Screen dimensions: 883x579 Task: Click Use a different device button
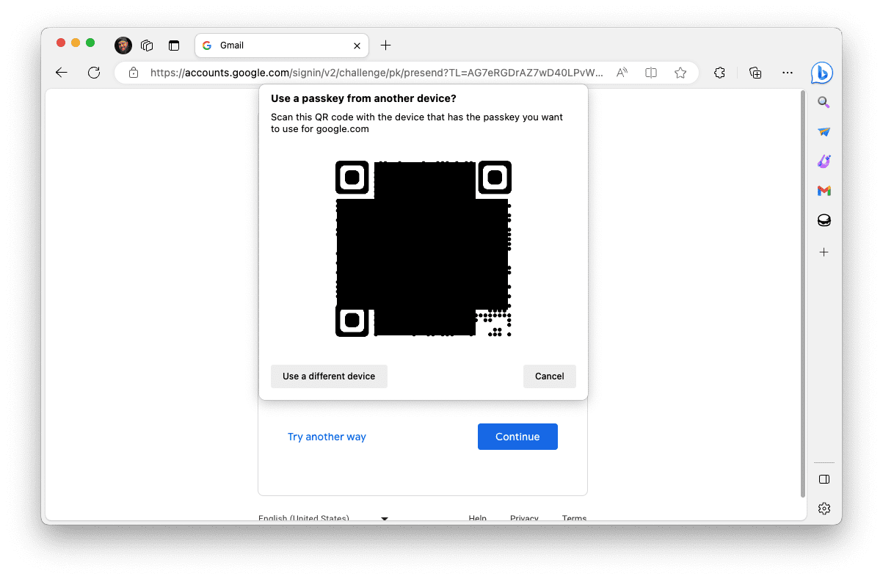pyautogui.click(x=329, y=376)
